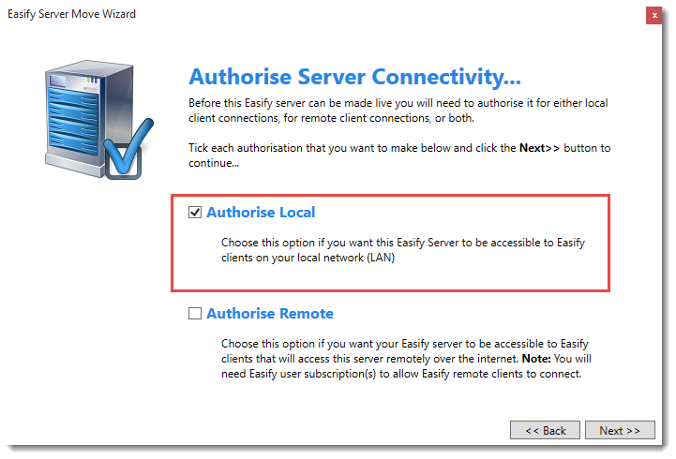Viewport: 676px width, 459px height.
Task: Click the remote access description paragraph
Action: pos(403,359)
